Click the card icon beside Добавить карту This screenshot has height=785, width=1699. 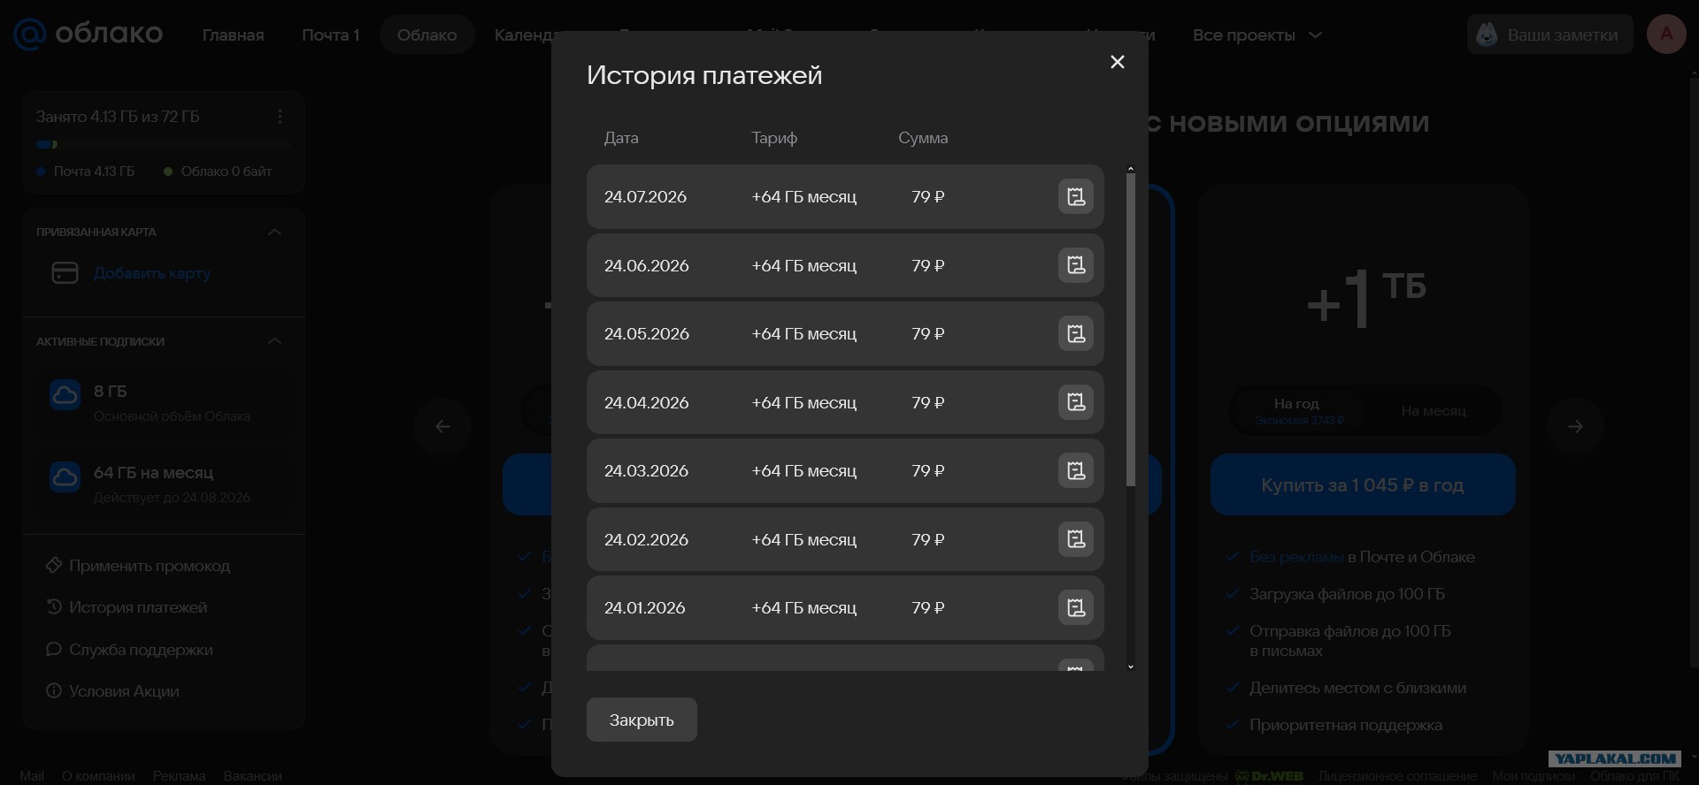click(x=65, y=273)
